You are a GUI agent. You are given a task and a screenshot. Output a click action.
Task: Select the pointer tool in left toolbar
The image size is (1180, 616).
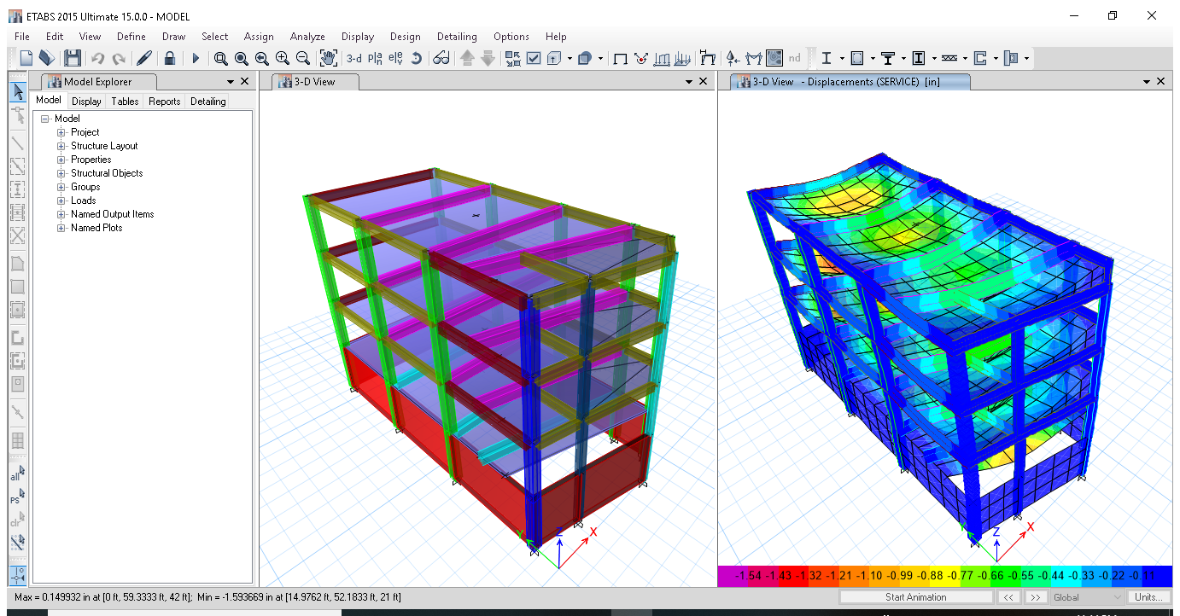(x=18, y=91)
